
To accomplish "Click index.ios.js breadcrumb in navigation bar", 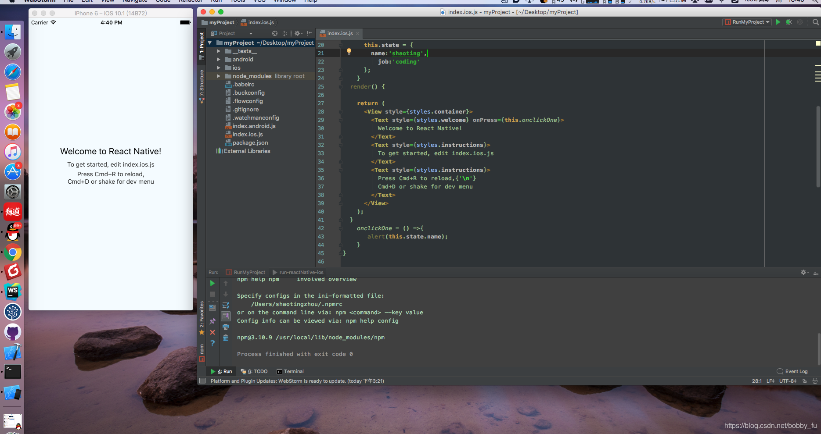I will (x=258, y=22).
